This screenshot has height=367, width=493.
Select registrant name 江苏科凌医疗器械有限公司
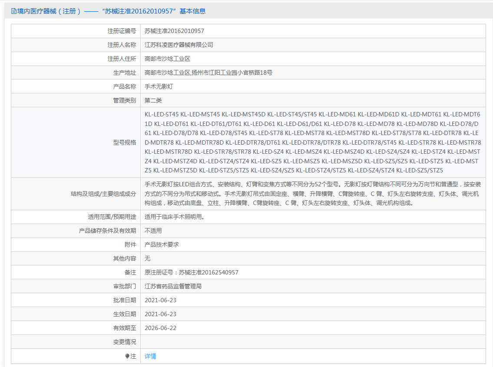click(x=179, y=45)
